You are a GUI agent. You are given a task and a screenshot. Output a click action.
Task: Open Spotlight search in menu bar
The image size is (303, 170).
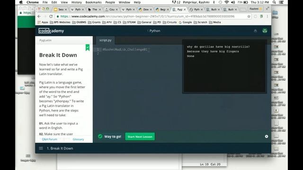[274, 2]
